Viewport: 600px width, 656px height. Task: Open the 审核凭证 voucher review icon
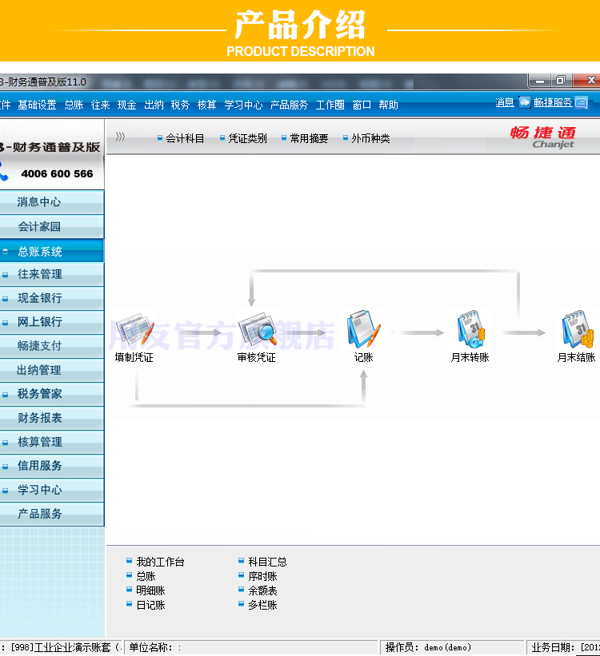[258, 330]
